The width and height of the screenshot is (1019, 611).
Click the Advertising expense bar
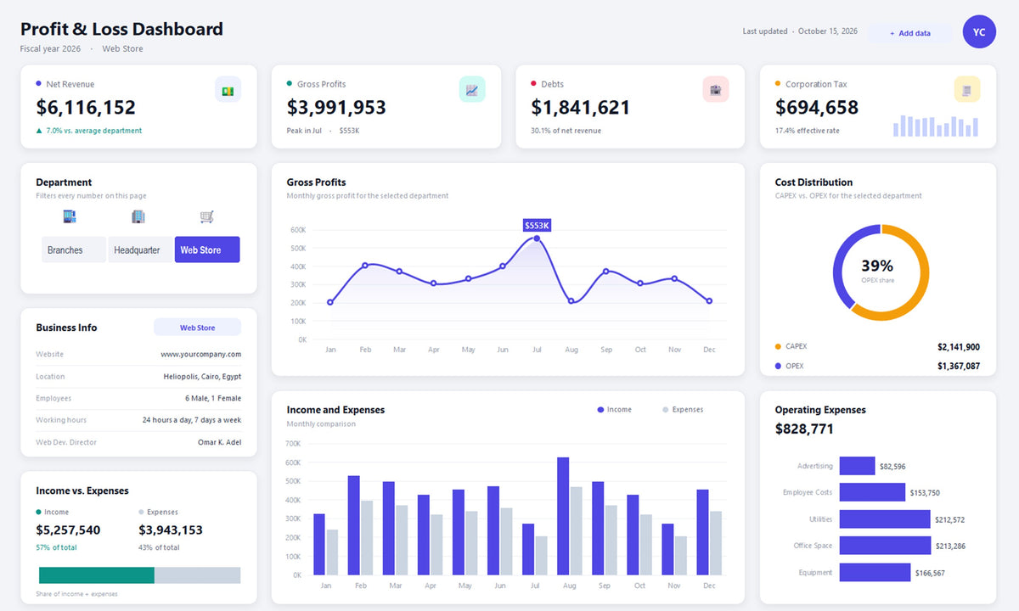click(857, 466)
